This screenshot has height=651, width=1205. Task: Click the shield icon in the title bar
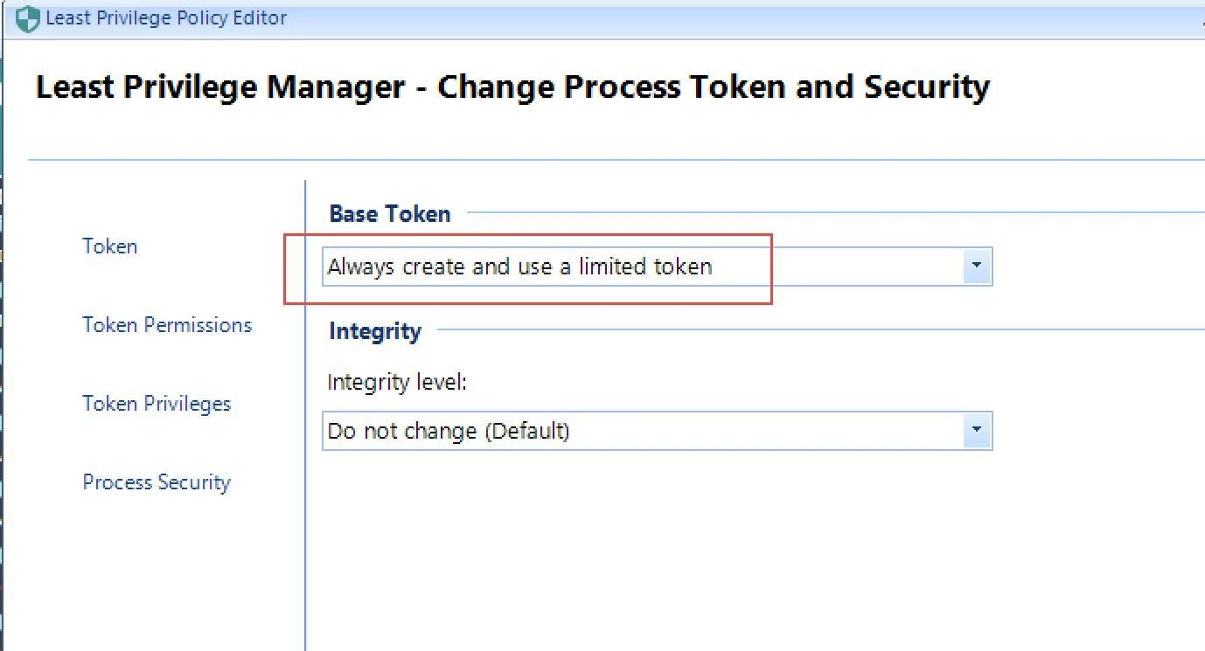[28, 18]
